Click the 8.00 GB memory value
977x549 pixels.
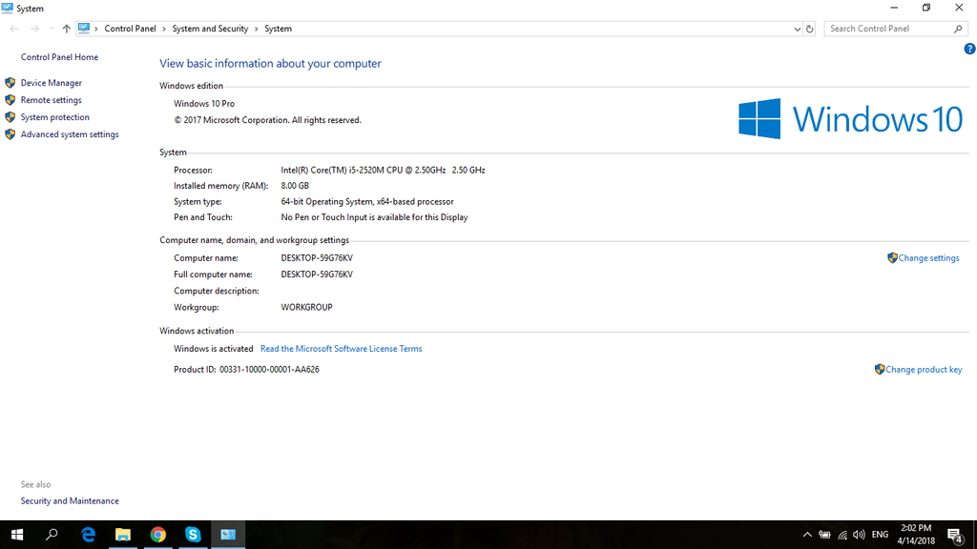coord(295,186)
